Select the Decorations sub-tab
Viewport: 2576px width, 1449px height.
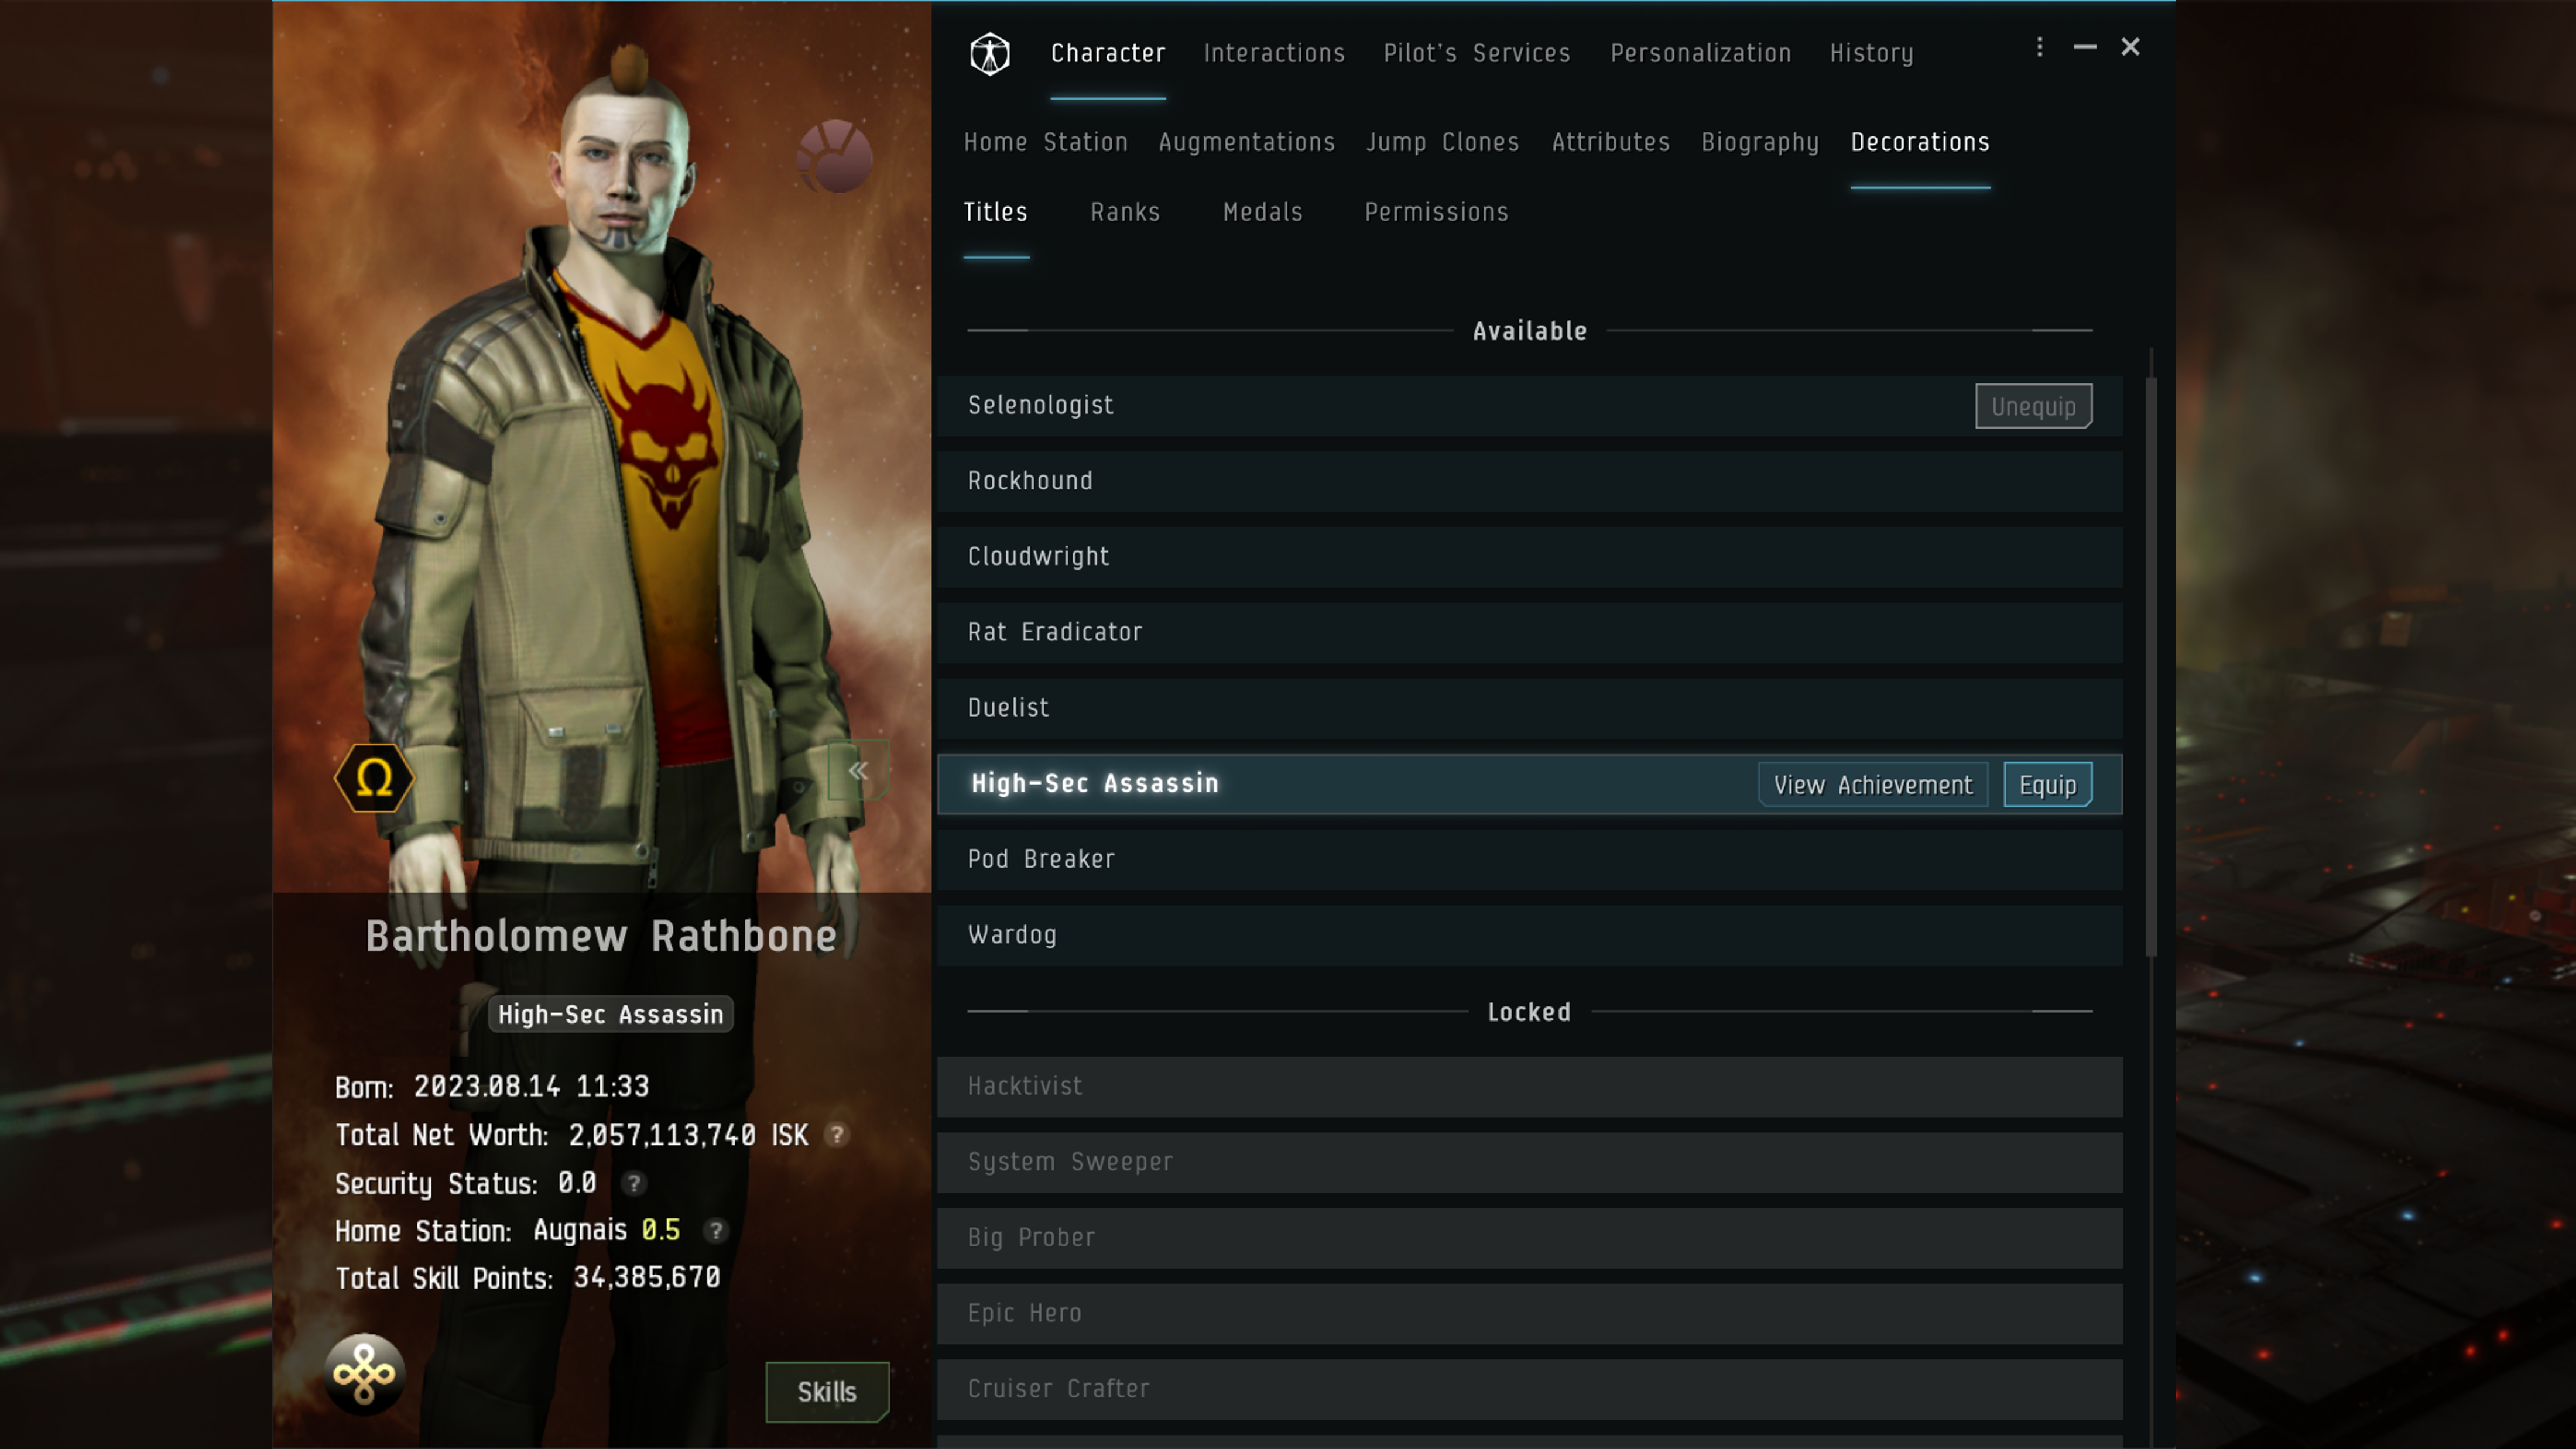pos(1920,142)
